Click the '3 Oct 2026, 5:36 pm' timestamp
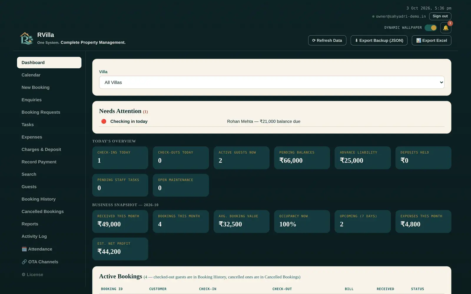The width and height of the screenshot is (471, 294). tap(429, 8)
